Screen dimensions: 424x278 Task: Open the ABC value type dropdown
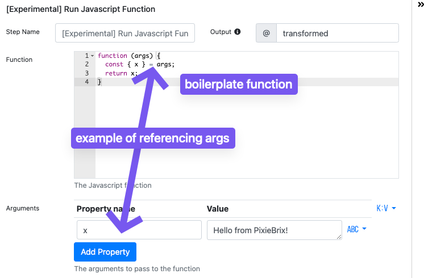click(x=356, y=229)
